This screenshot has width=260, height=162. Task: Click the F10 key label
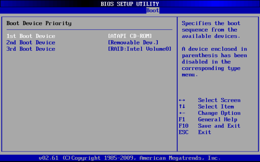click(x=183, y=126)
